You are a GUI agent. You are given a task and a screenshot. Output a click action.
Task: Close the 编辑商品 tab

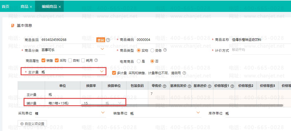coord(60,6)
